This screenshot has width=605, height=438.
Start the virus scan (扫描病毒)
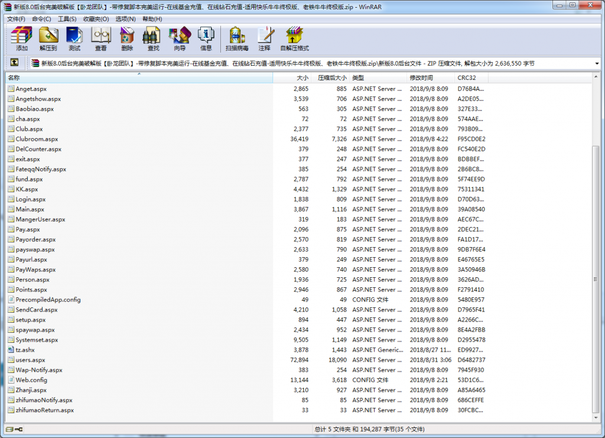tap(237, 38)
